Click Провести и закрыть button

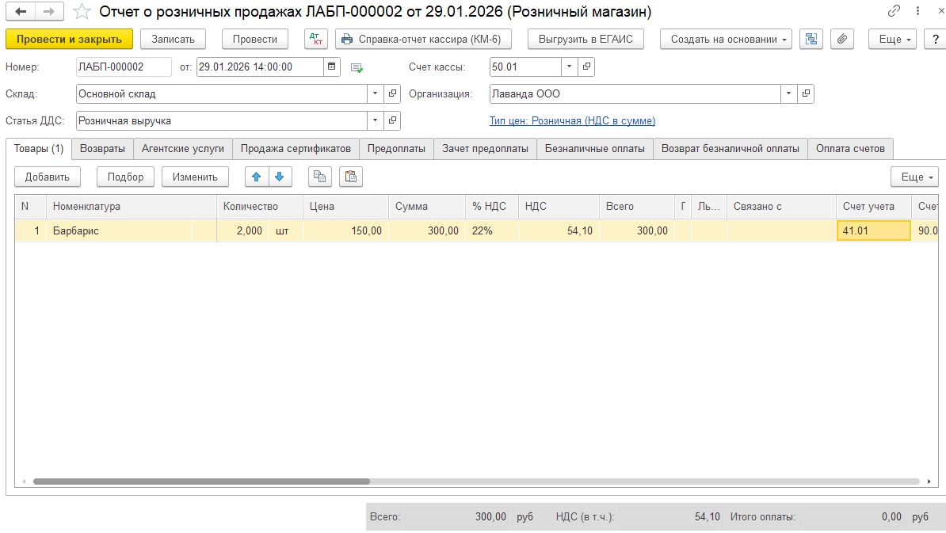[70, 39]
